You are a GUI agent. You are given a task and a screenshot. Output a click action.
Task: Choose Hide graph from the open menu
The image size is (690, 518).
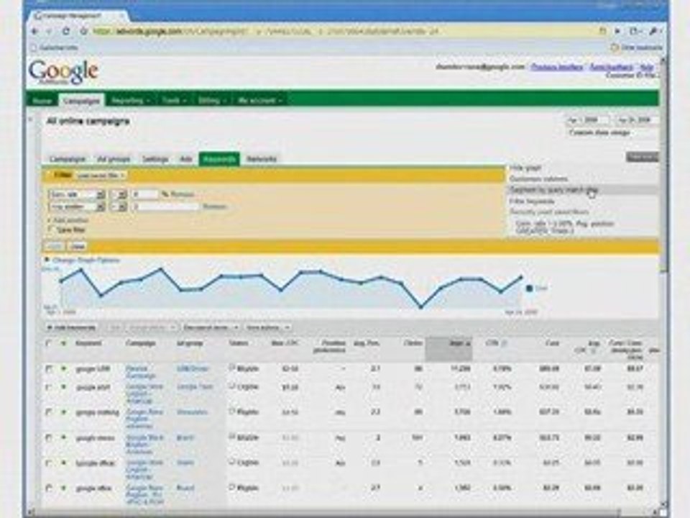(x=526, y=168)
